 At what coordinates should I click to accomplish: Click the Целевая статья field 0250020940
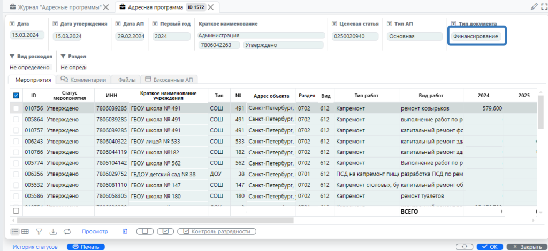[x=355, y=36]
